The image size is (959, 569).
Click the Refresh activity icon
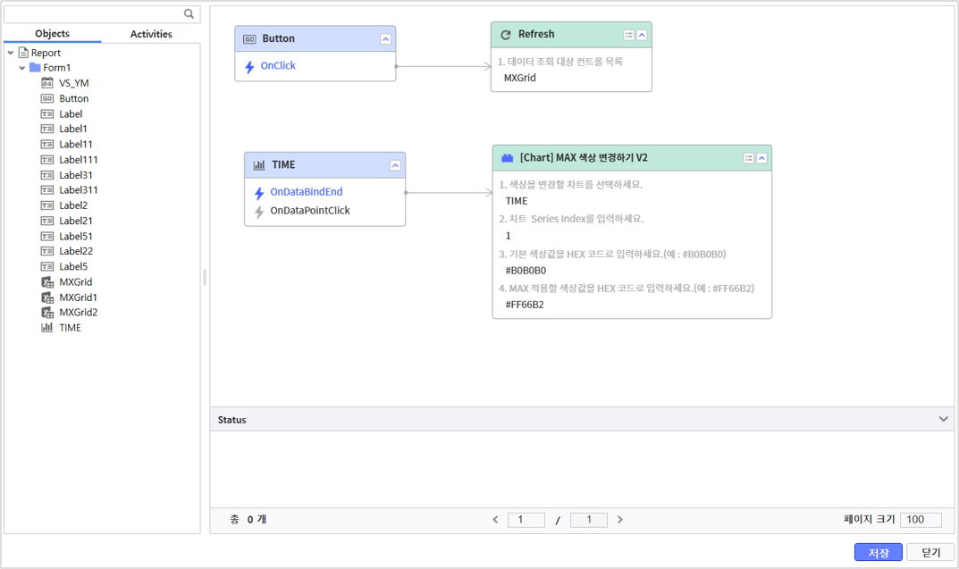tap(506, 35)
